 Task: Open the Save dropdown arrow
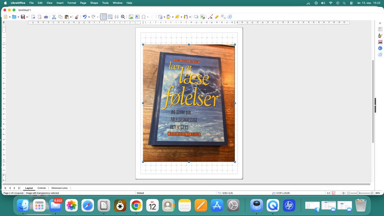[27, 17]
